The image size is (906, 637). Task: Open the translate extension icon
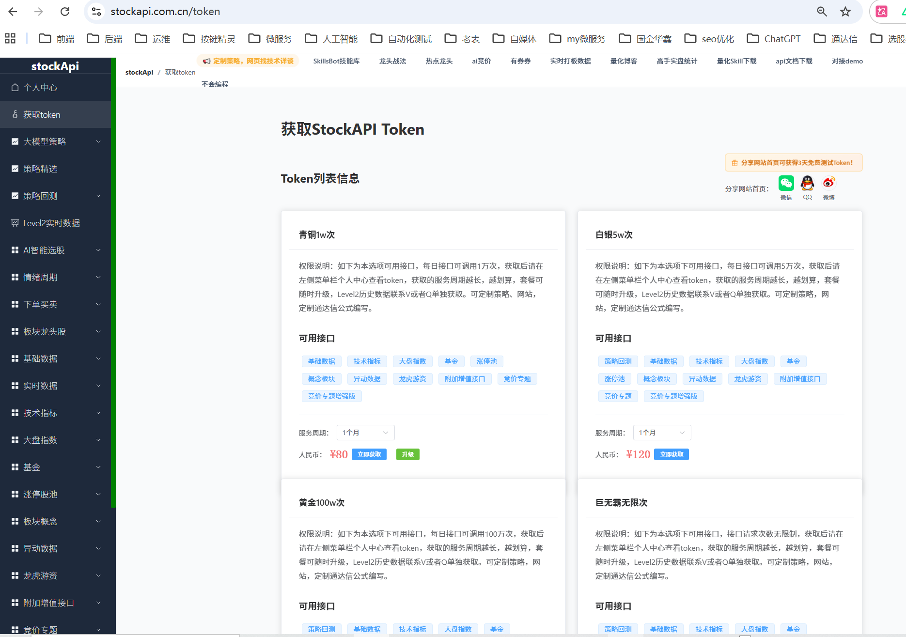click(x=882, y=12)
